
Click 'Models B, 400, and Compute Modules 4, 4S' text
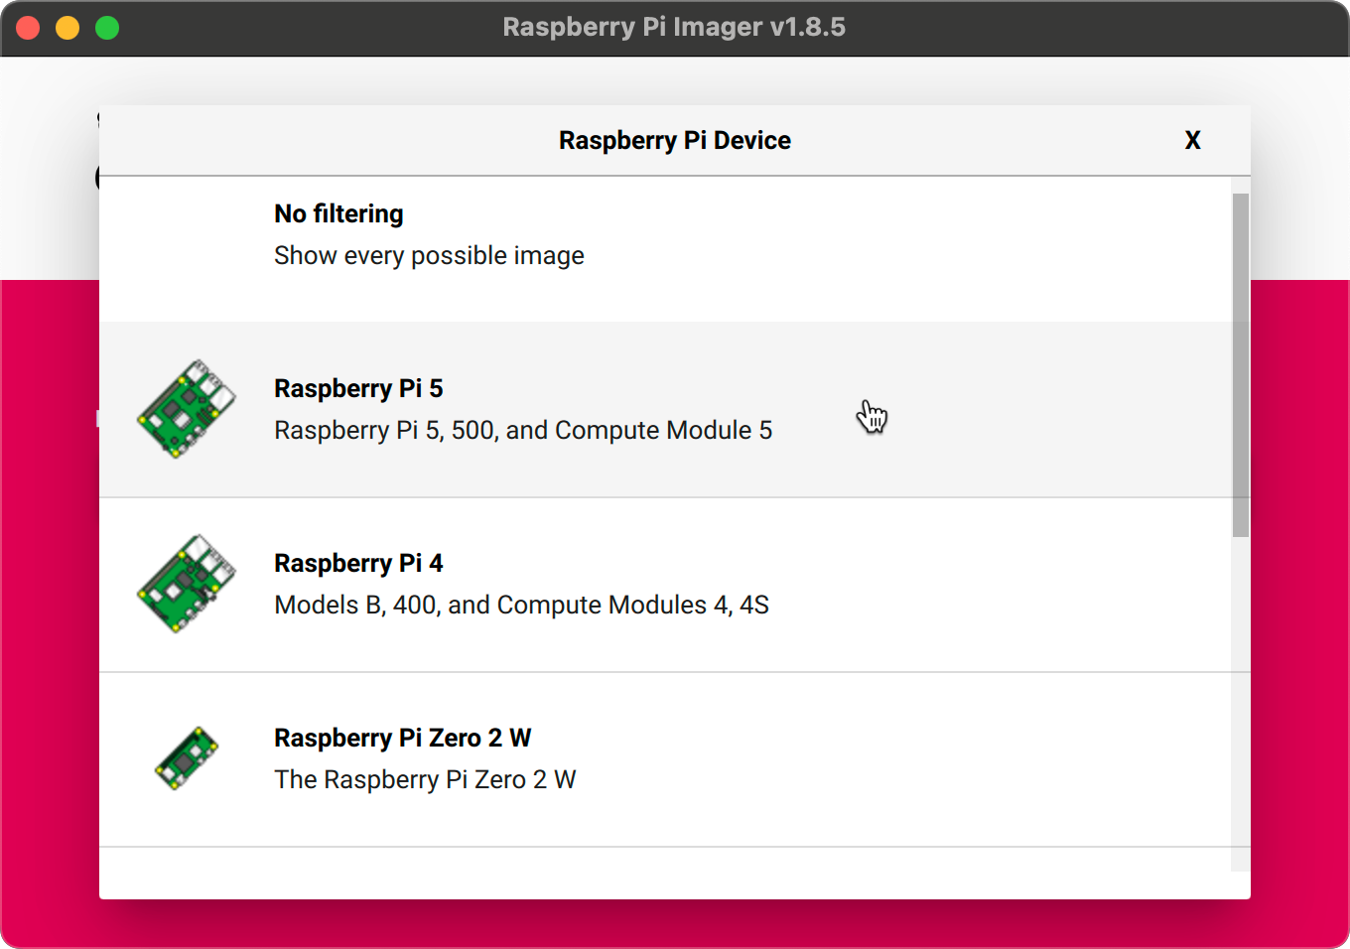pyautogui.click(x=521, y=605)
